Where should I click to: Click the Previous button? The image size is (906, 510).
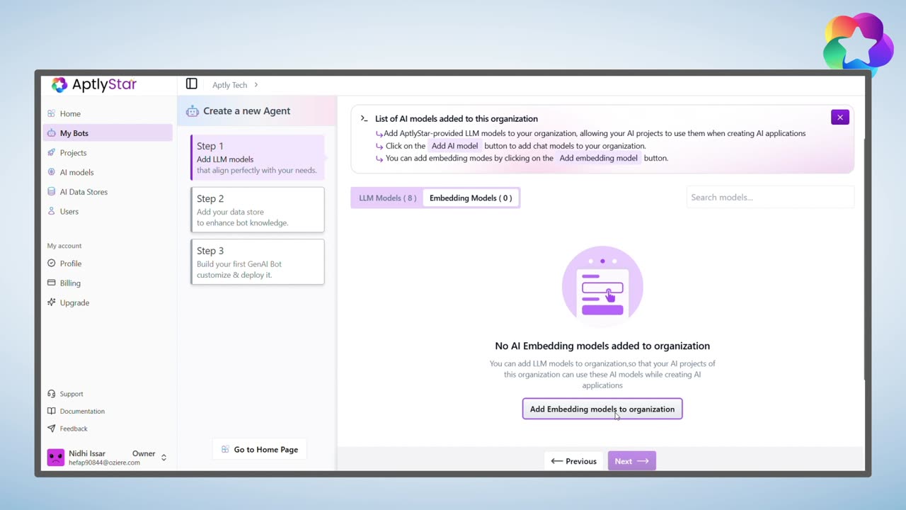pyautogui.click(x=573, y=461)
